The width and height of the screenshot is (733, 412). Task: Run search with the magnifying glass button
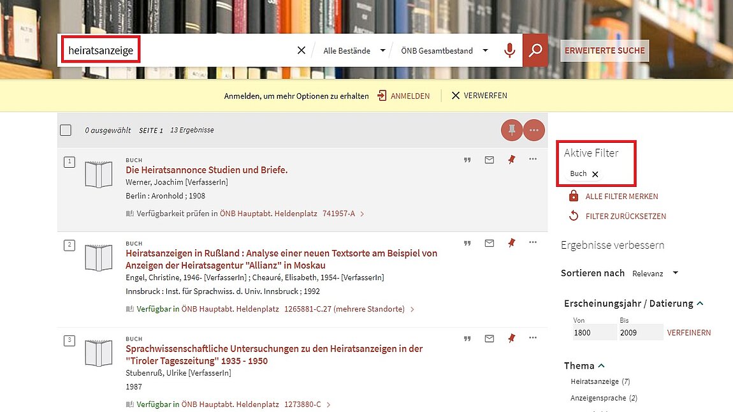click(x=535, y=50)
